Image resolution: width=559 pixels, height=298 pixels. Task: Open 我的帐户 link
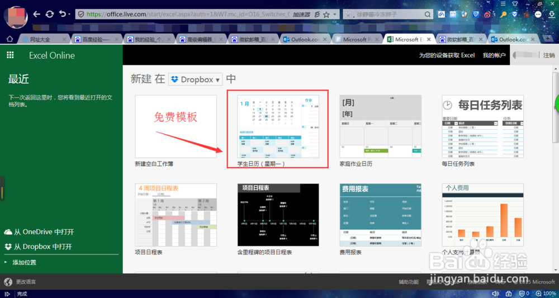pyautogui.click(x=494, y=55)
